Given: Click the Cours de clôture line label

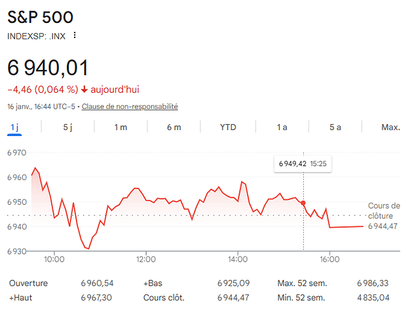Looking at the screenshot, I should [x=384, y=211].
